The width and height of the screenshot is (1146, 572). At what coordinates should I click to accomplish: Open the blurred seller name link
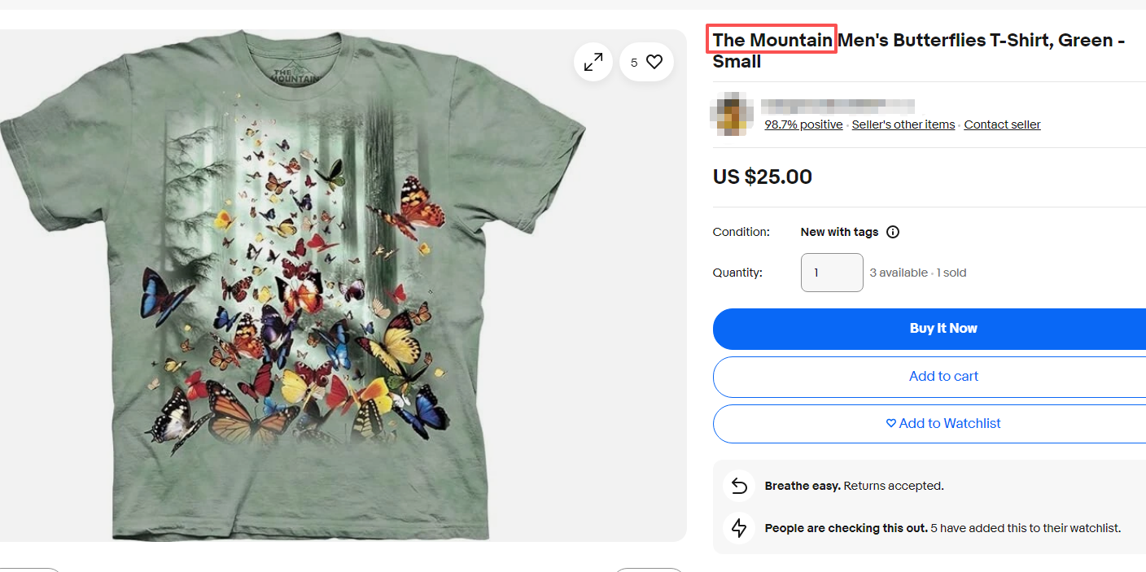click(838, 106)
